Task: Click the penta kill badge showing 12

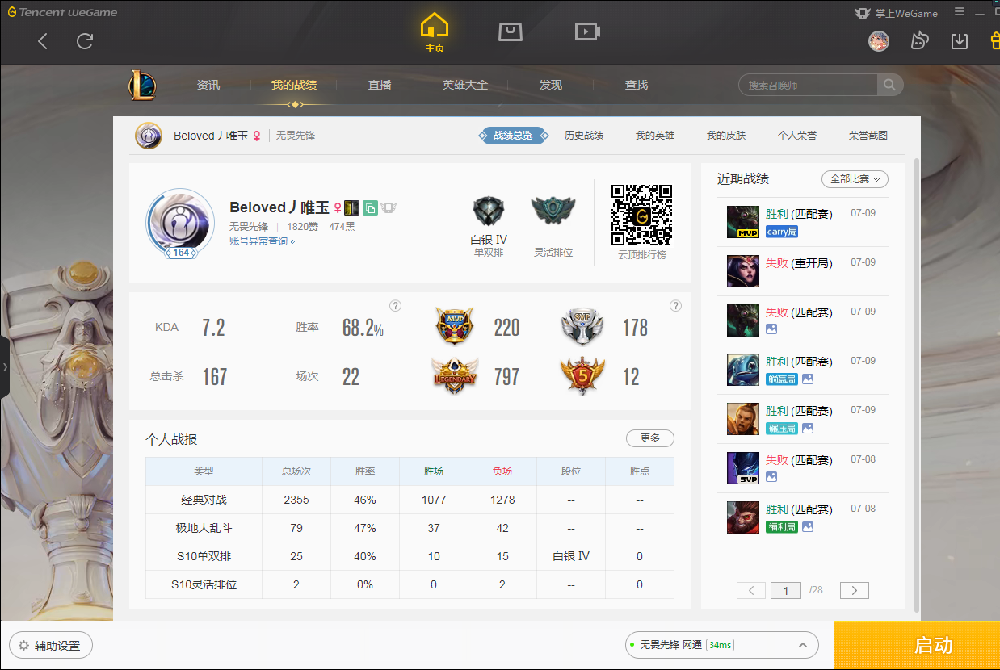Action: click(582, 376)
